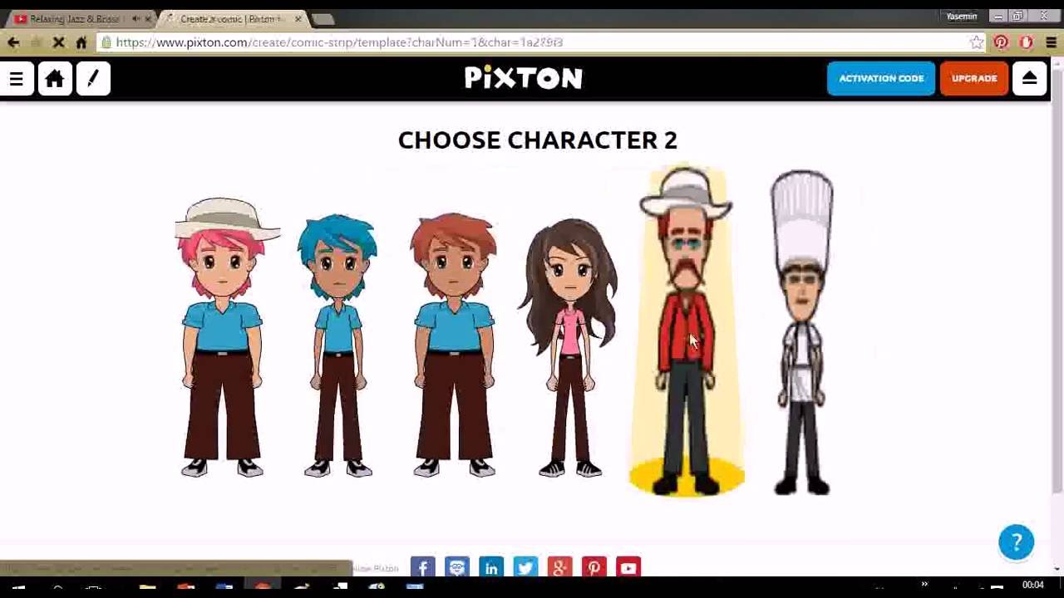The height and width of the screenshot is (598, 1064).
Task: Choose the long-haired girl in pink top
Action: [x=569, y=347]
